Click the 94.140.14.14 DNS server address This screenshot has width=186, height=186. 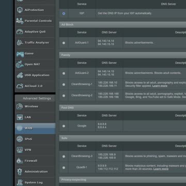(x=106, y=41)
